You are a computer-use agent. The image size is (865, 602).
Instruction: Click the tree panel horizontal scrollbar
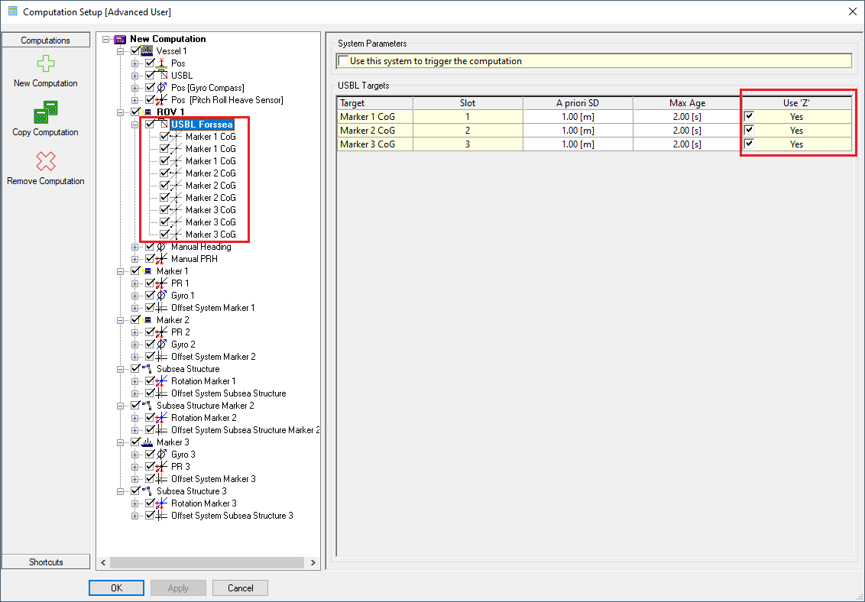click(x=206, y=562)
